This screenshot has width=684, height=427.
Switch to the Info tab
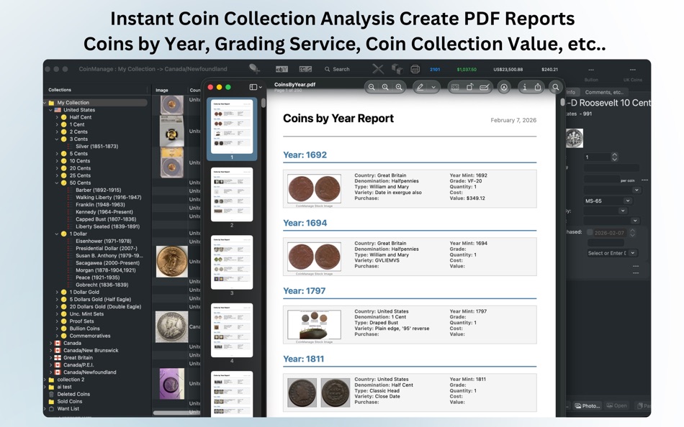571,92
